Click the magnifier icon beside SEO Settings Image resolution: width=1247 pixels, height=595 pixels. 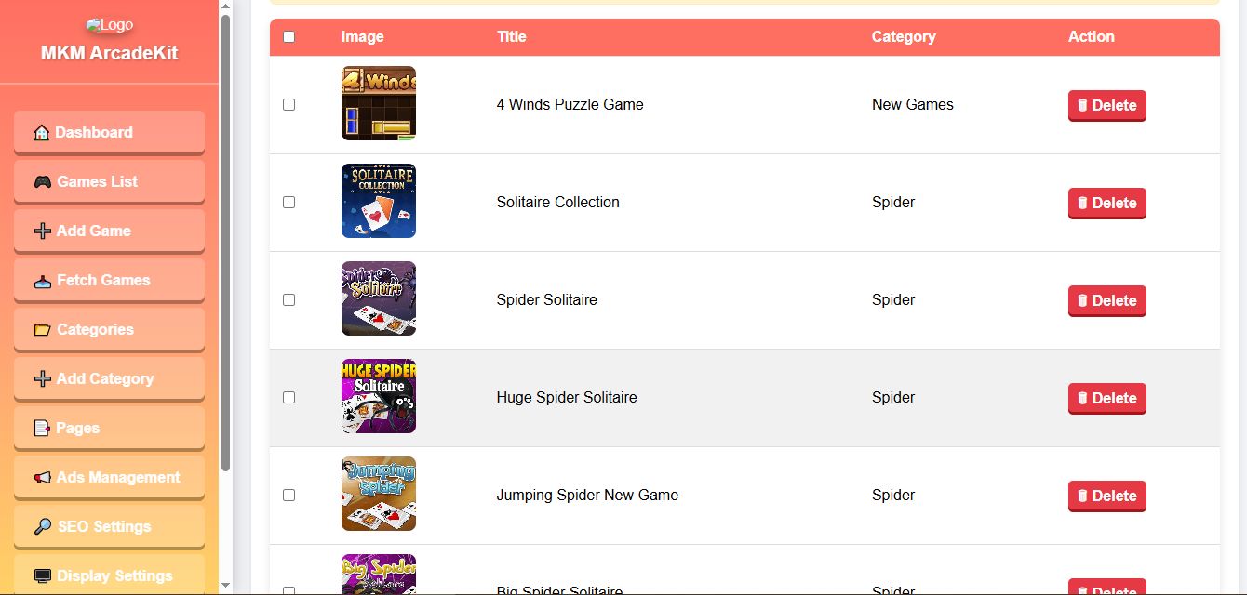coord(43,527)
